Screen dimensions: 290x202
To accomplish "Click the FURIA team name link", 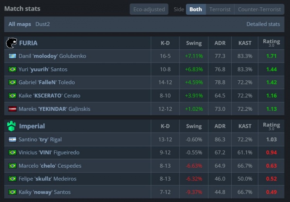I will [28, 43].
